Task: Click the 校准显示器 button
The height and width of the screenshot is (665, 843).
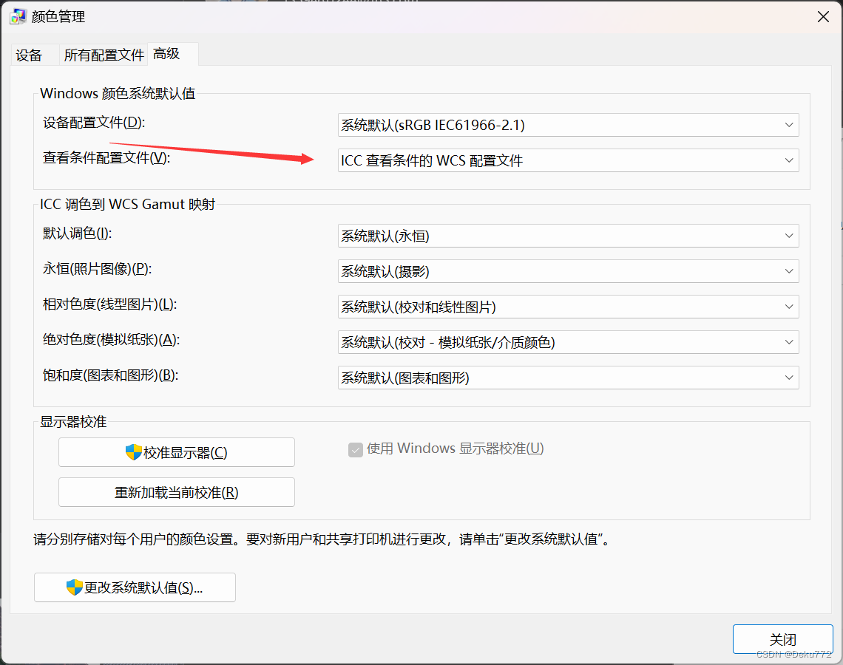Action: 176,452
